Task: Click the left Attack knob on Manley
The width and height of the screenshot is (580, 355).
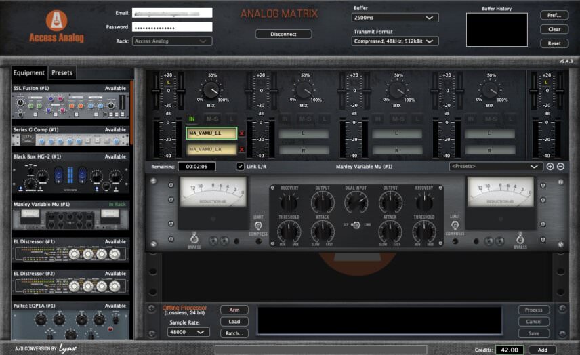Action: [323, 232]
